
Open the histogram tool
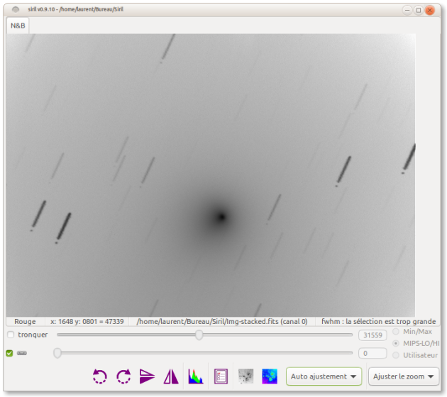pos(195,376)
